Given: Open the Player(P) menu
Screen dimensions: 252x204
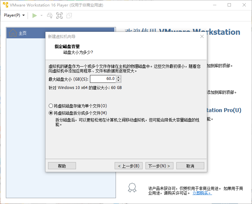Looking at the screenshot, I should coord(14,16).
